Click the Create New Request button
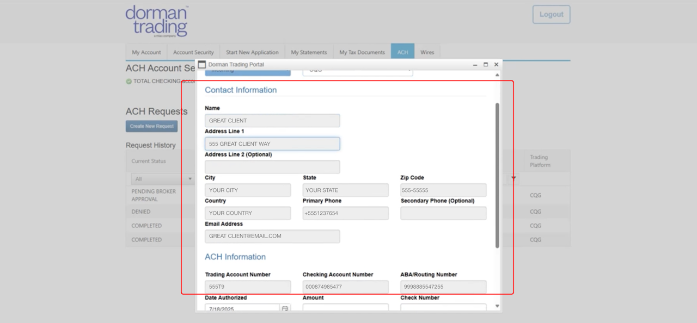 (151, 126)
